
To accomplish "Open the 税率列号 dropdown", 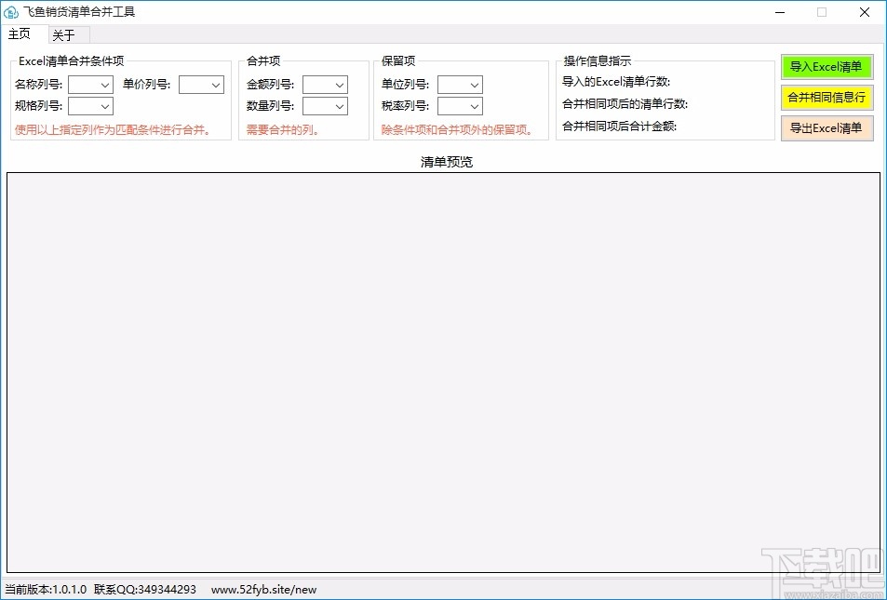I will pyautogui.click(x=459, y=105).
